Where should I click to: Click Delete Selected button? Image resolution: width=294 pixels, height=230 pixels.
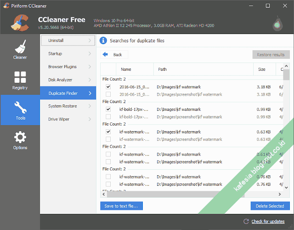coord(270,206)
